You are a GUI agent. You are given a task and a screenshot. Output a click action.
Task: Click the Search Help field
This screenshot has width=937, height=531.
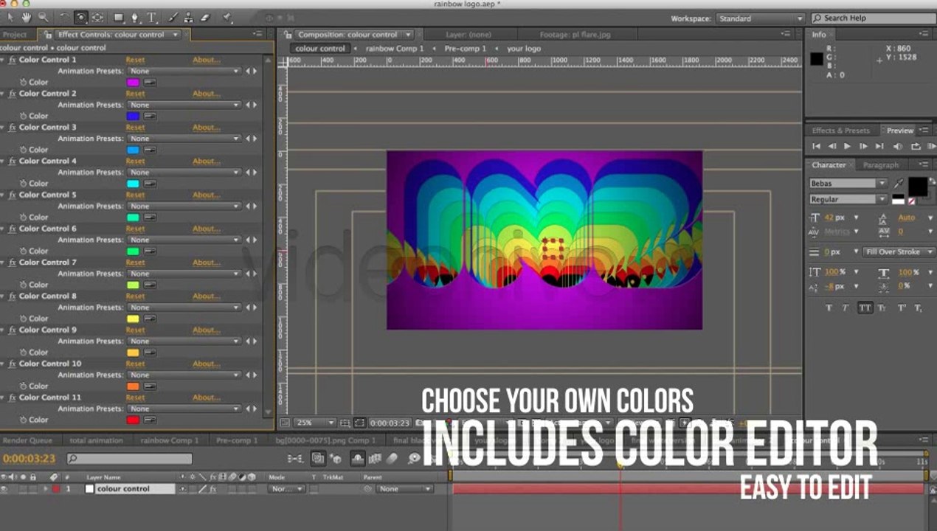(x=873, y=18)
